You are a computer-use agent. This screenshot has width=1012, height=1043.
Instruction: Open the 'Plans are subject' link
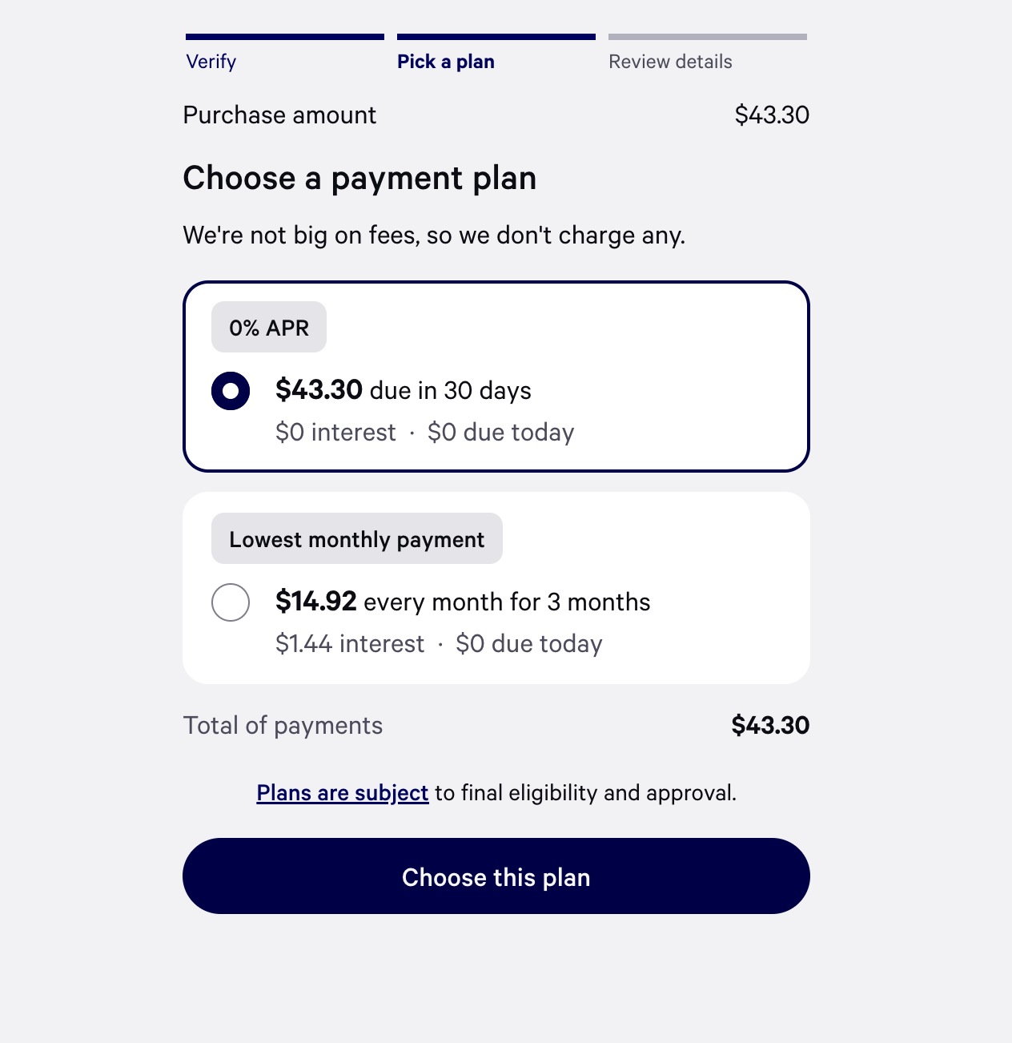[343, 793]
